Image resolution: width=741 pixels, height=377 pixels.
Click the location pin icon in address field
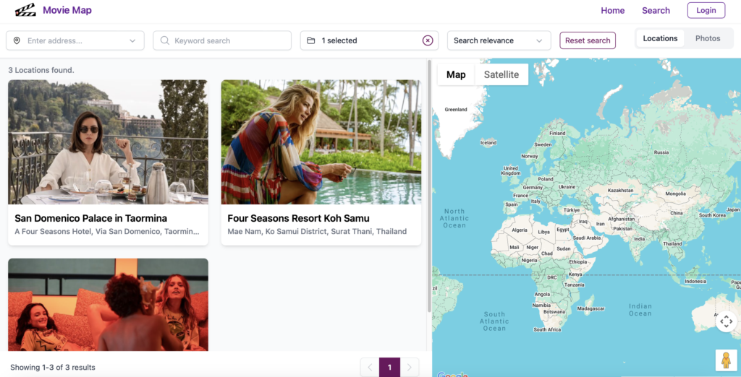[17, 41]
